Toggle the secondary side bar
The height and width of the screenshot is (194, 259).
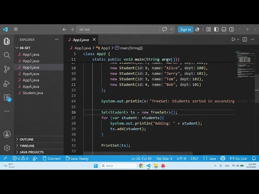coord(231,30)
